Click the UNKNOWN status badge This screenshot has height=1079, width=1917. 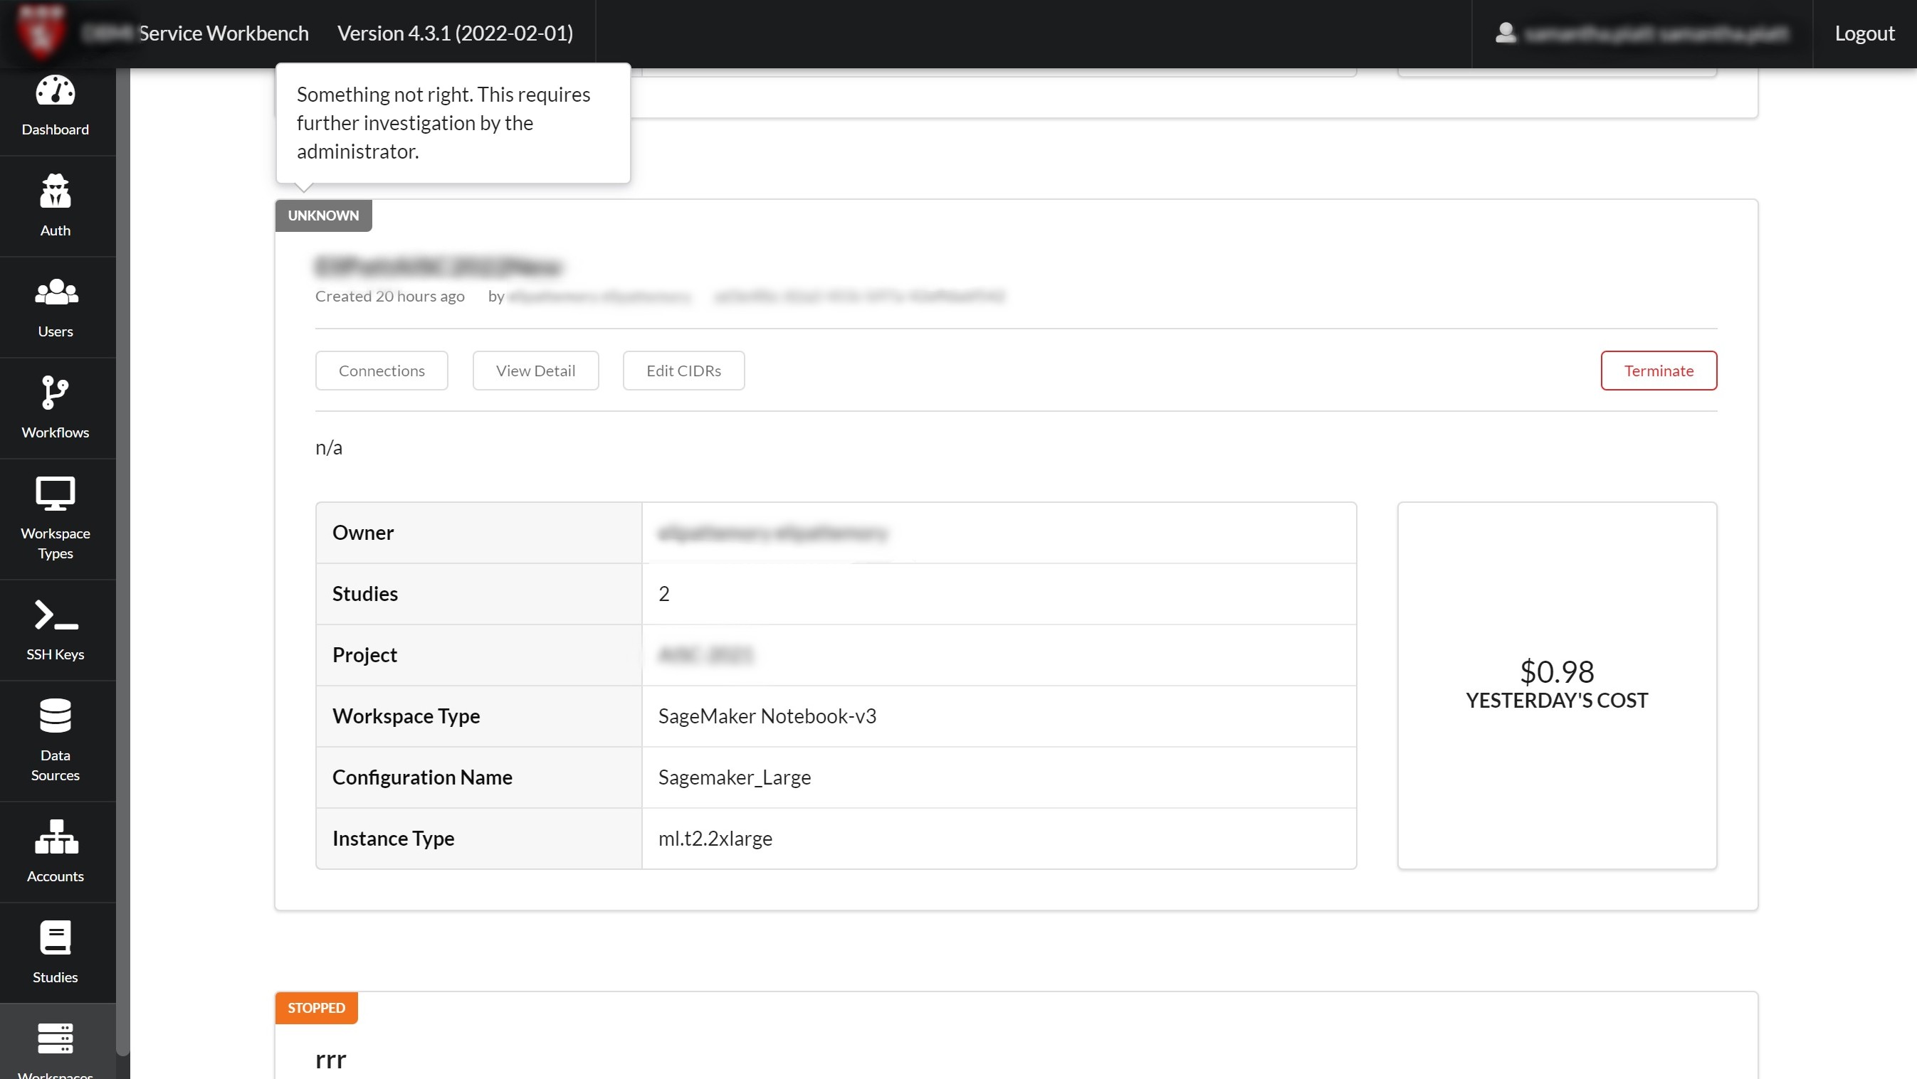(x=323, y=215)
